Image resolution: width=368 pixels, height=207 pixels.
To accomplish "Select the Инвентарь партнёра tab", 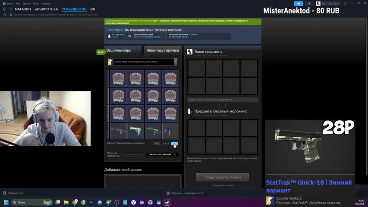I will point(162,50).
